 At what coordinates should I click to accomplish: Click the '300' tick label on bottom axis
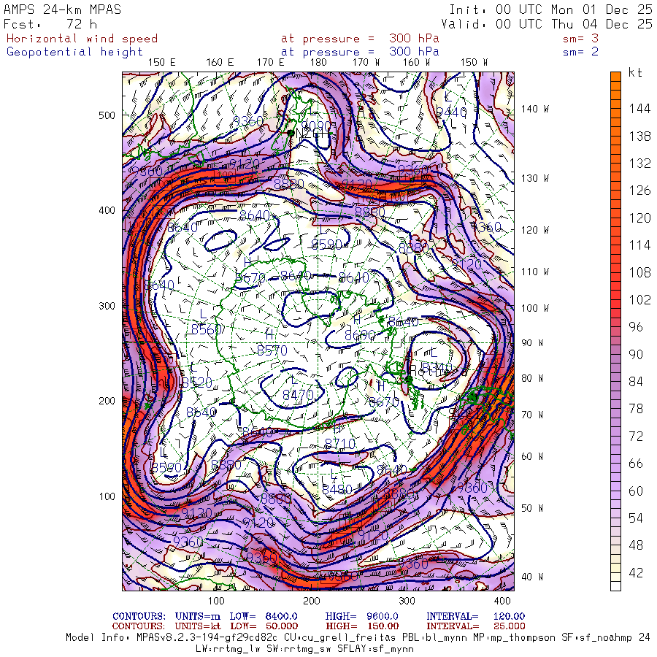pos(407,601)
